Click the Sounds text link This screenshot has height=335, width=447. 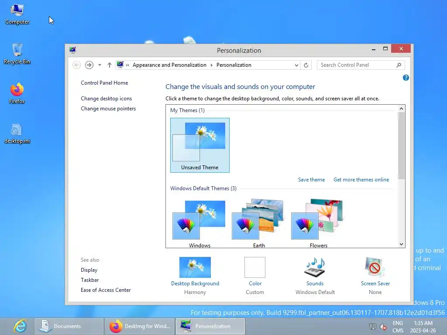tap(315, 284)
